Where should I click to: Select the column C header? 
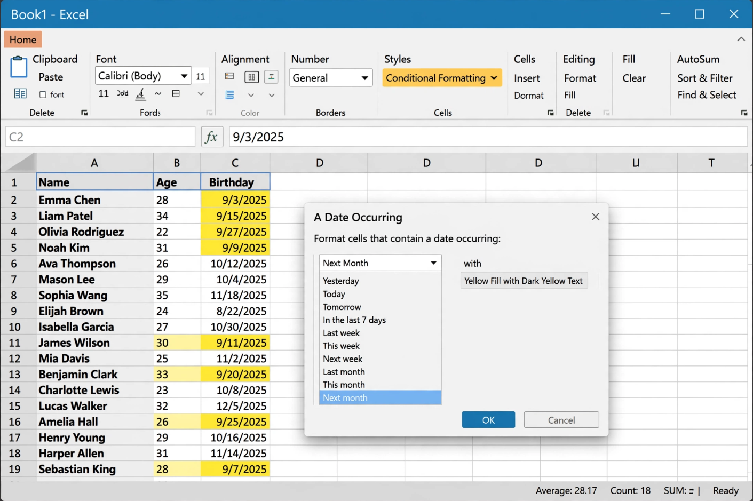coord(235,163)
